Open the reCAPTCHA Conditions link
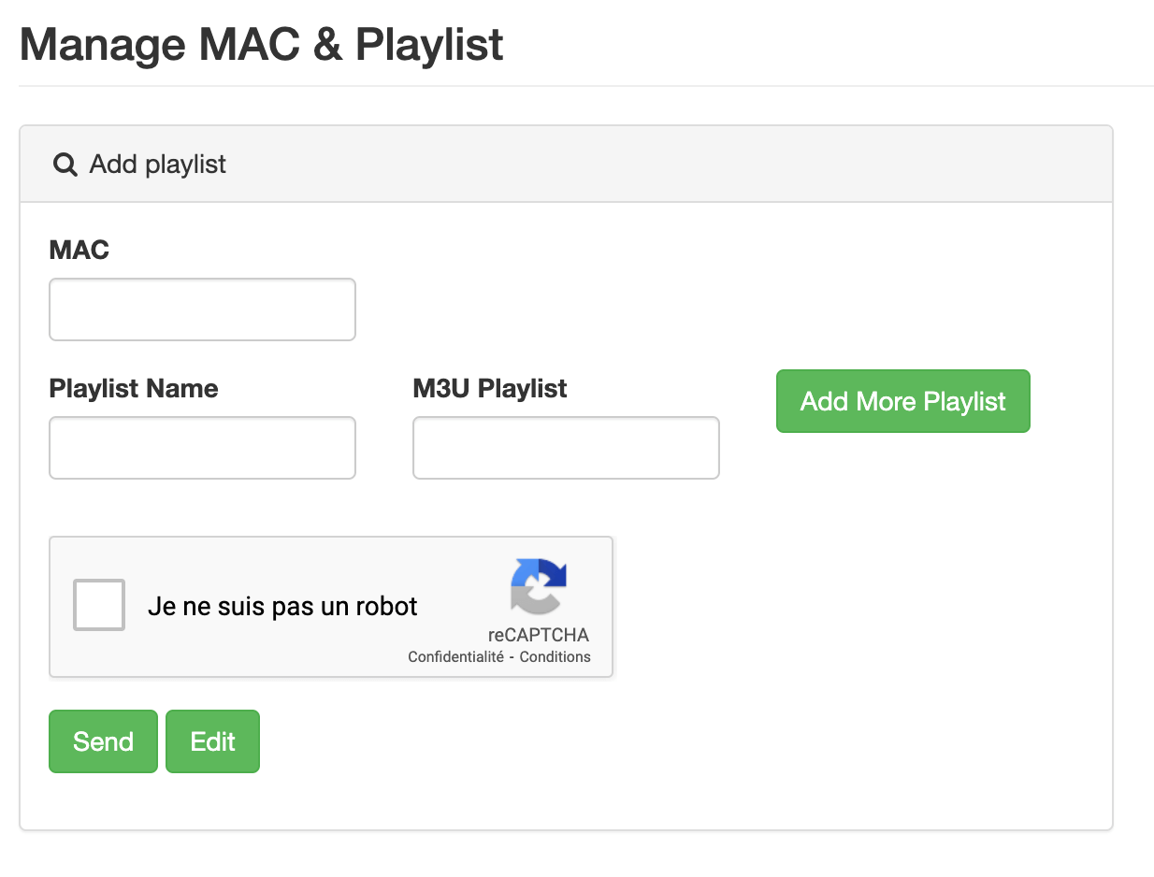 555,656
